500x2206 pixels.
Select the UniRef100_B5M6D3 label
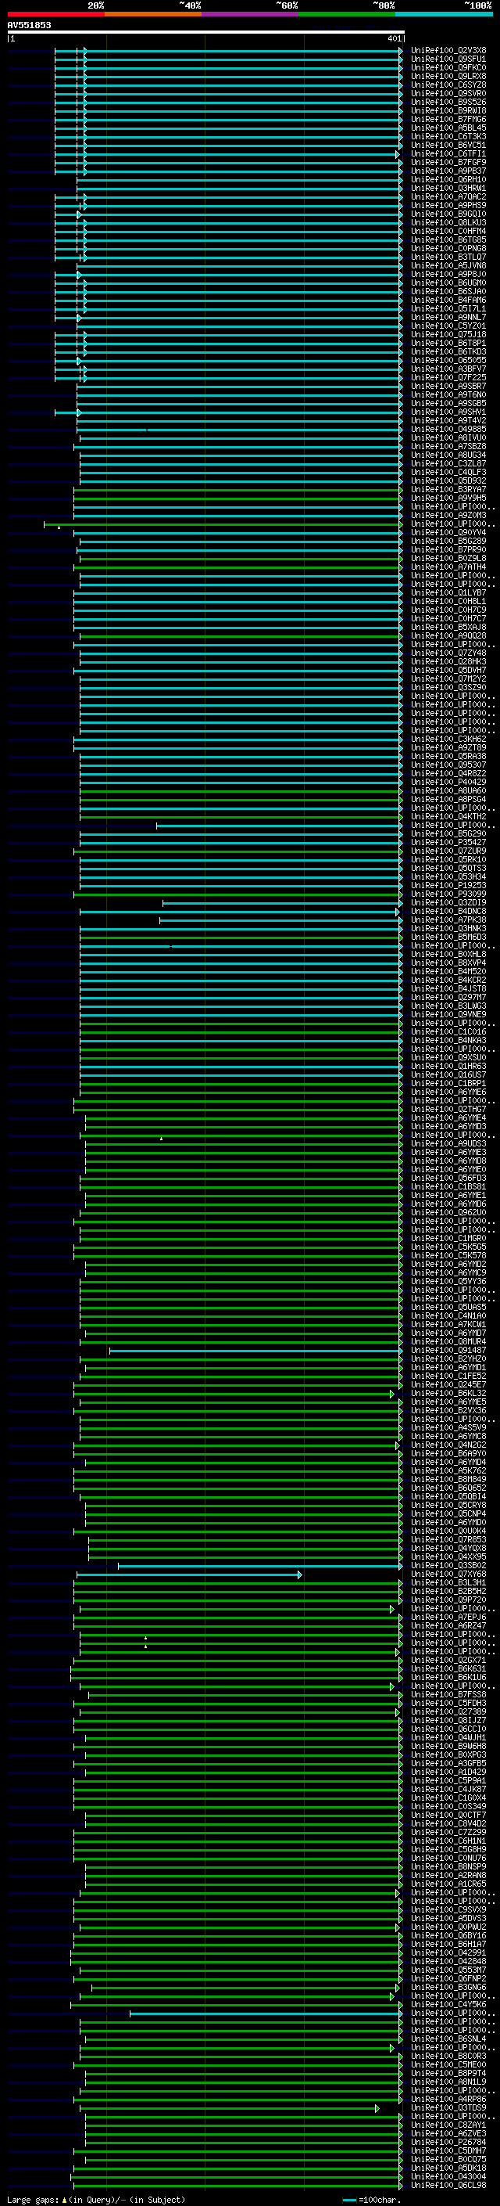448,937
